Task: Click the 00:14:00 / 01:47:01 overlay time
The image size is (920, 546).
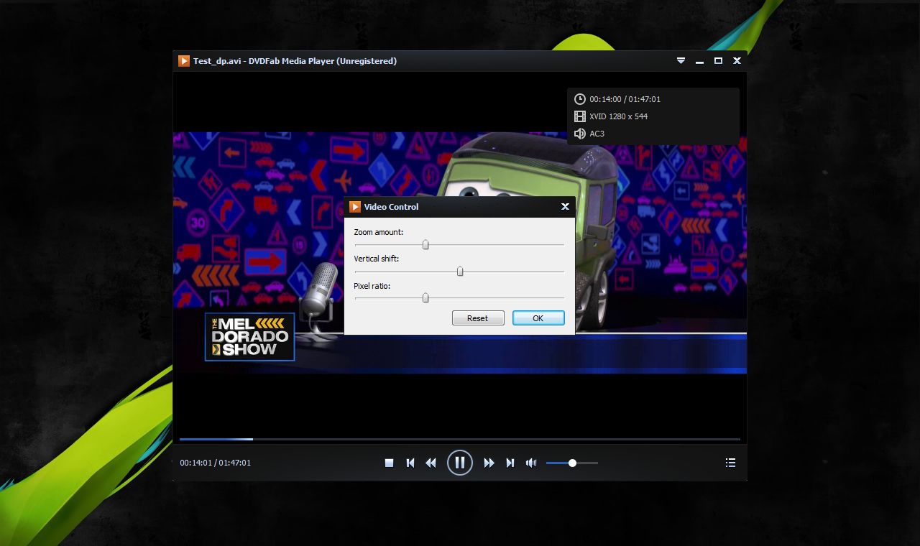Action: [x=625, y=99]
